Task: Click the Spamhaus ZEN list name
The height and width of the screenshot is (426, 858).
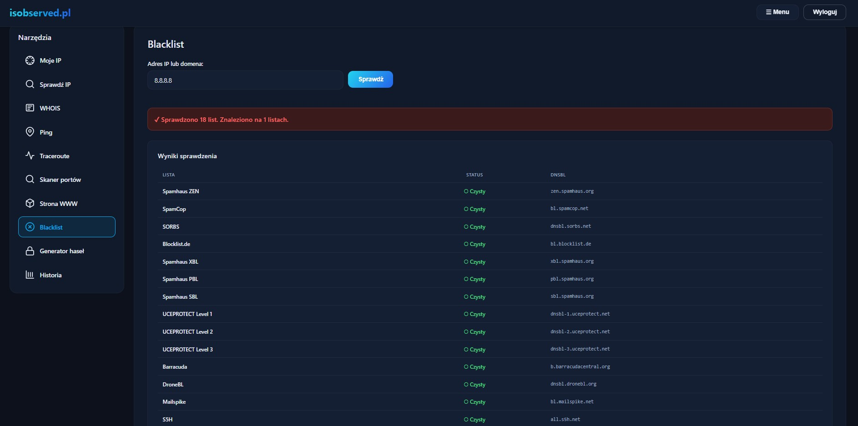Action: (x=181, y=191)
